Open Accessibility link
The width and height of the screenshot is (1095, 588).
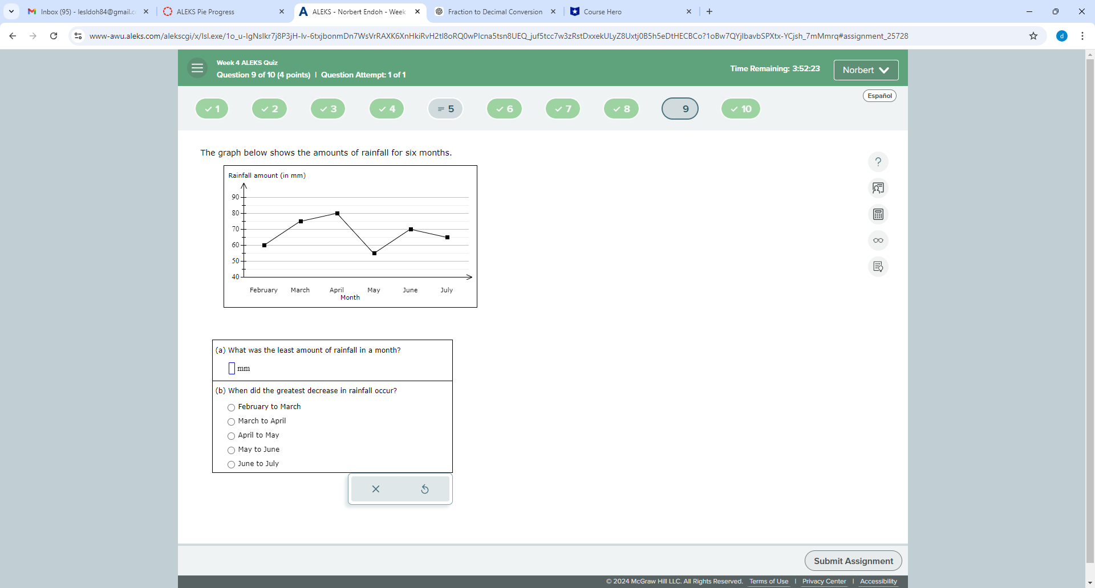tap(878, 581)
